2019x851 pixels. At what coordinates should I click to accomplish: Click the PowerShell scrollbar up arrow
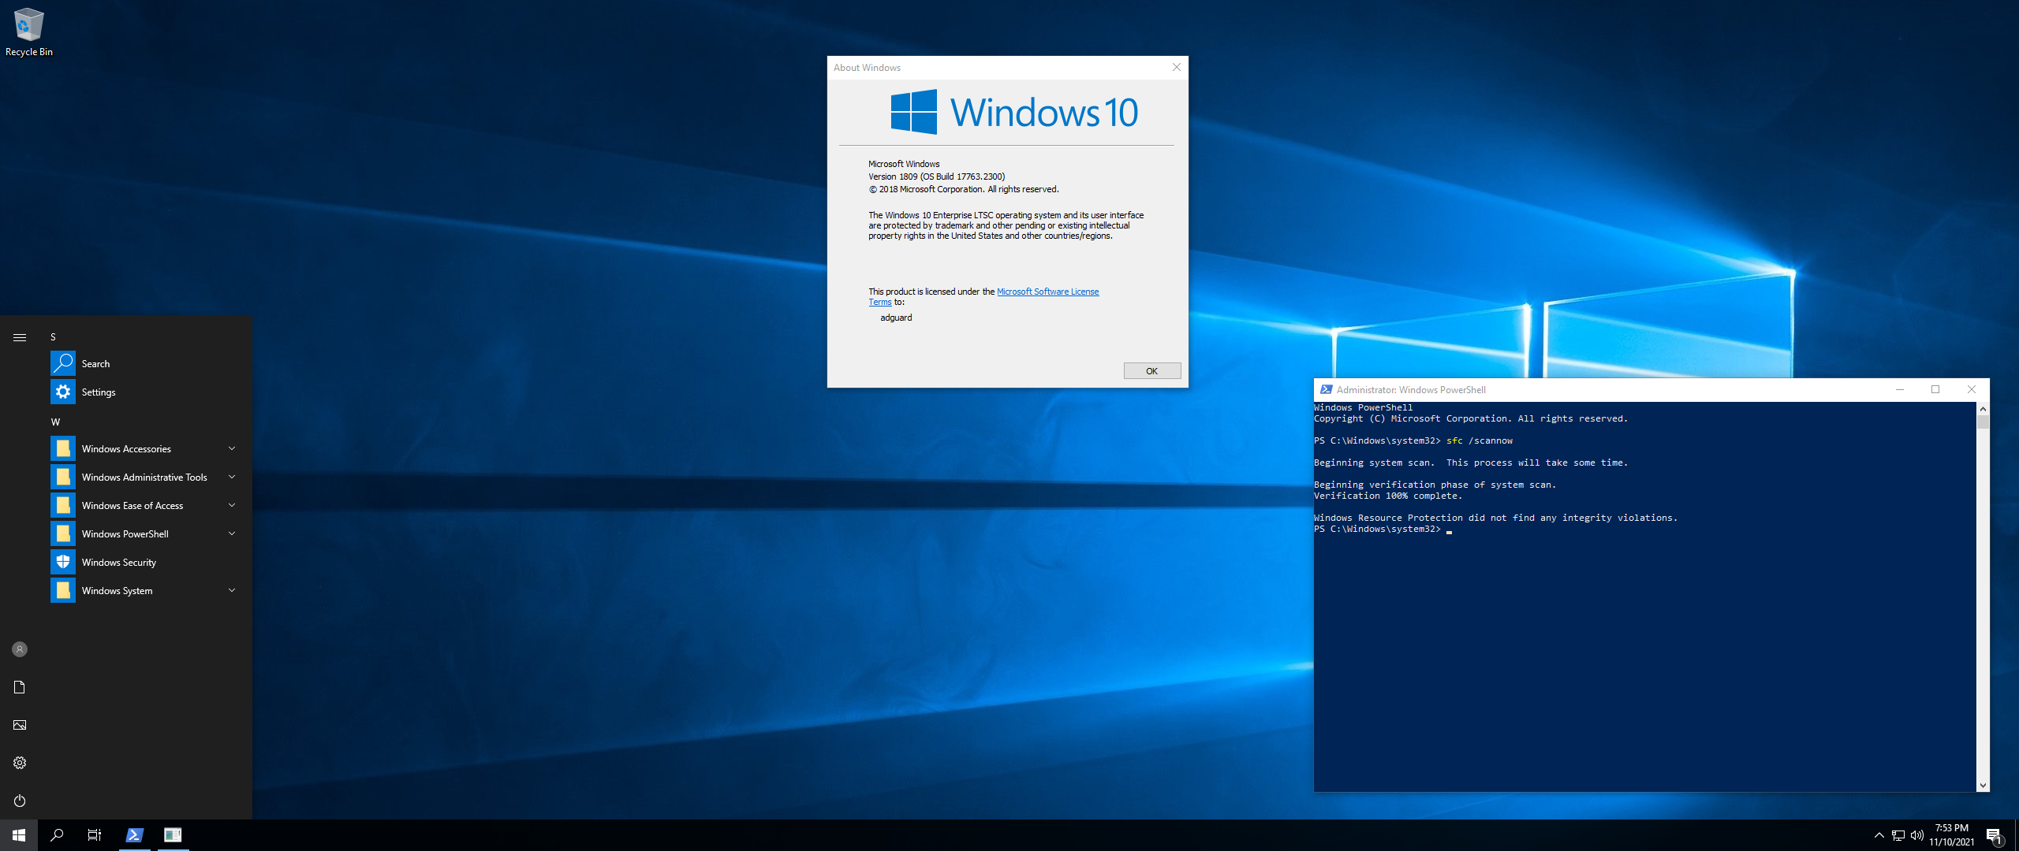[x=1983, y=408]
